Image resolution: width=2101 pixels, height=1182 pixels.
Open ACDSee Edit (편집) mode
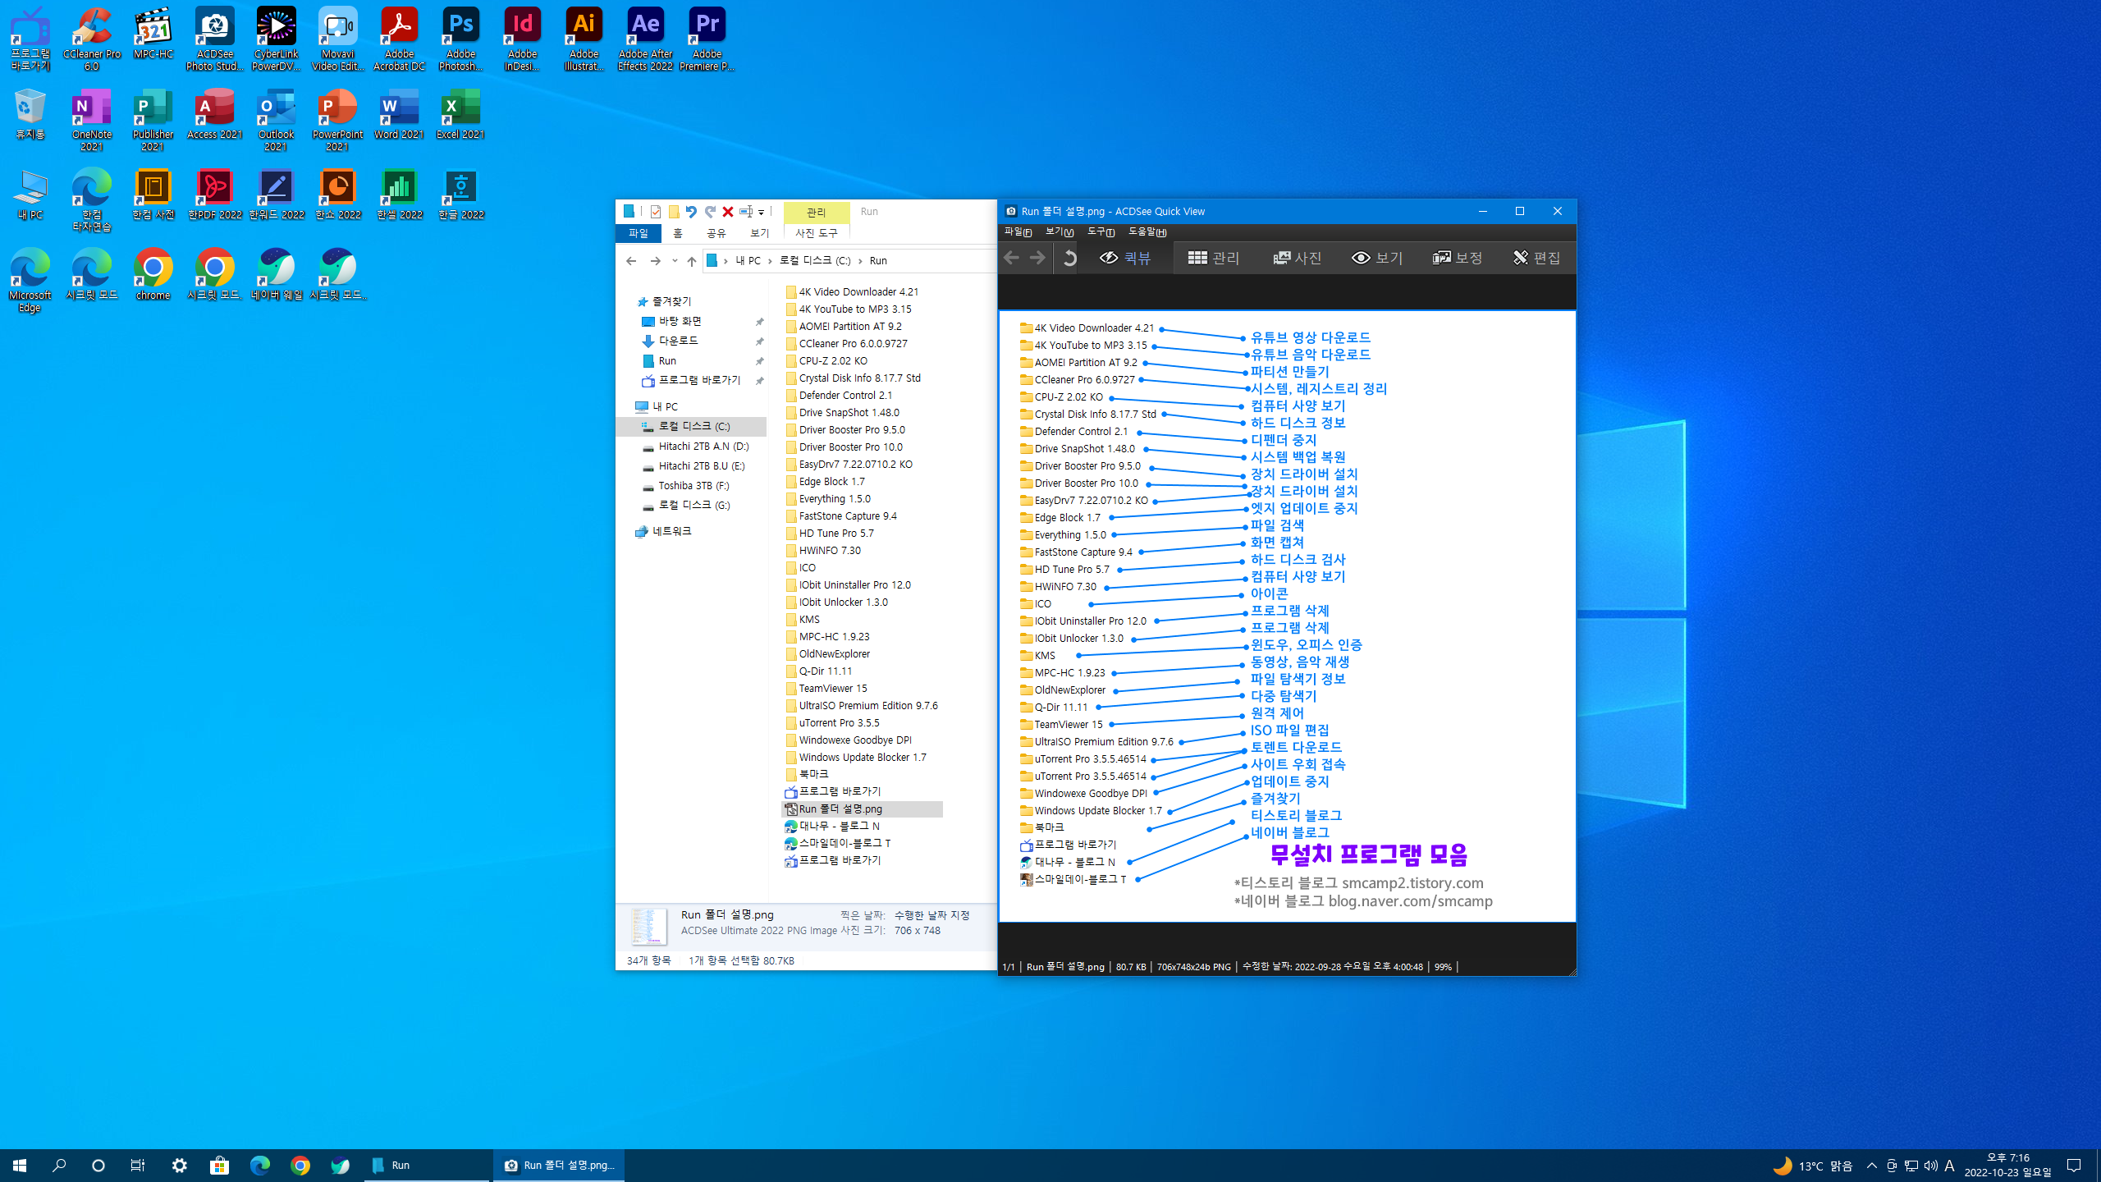[1536, 258]
